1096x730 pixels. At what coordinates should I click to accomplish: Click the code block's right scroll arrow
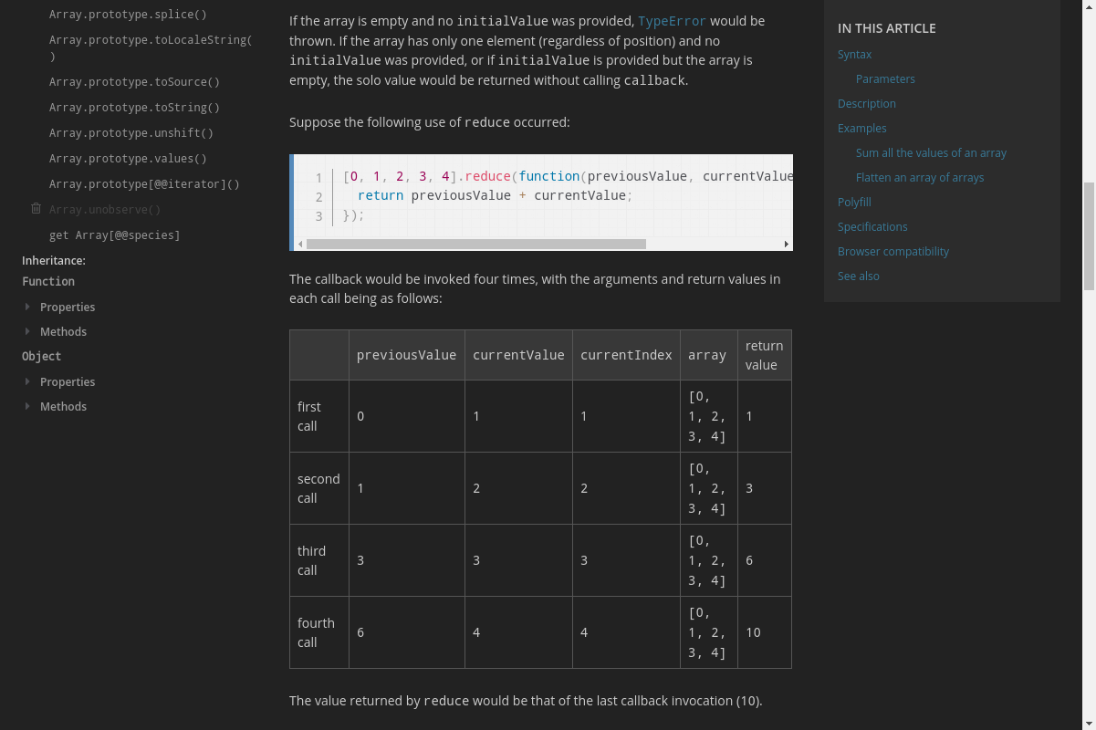(787, 244)
